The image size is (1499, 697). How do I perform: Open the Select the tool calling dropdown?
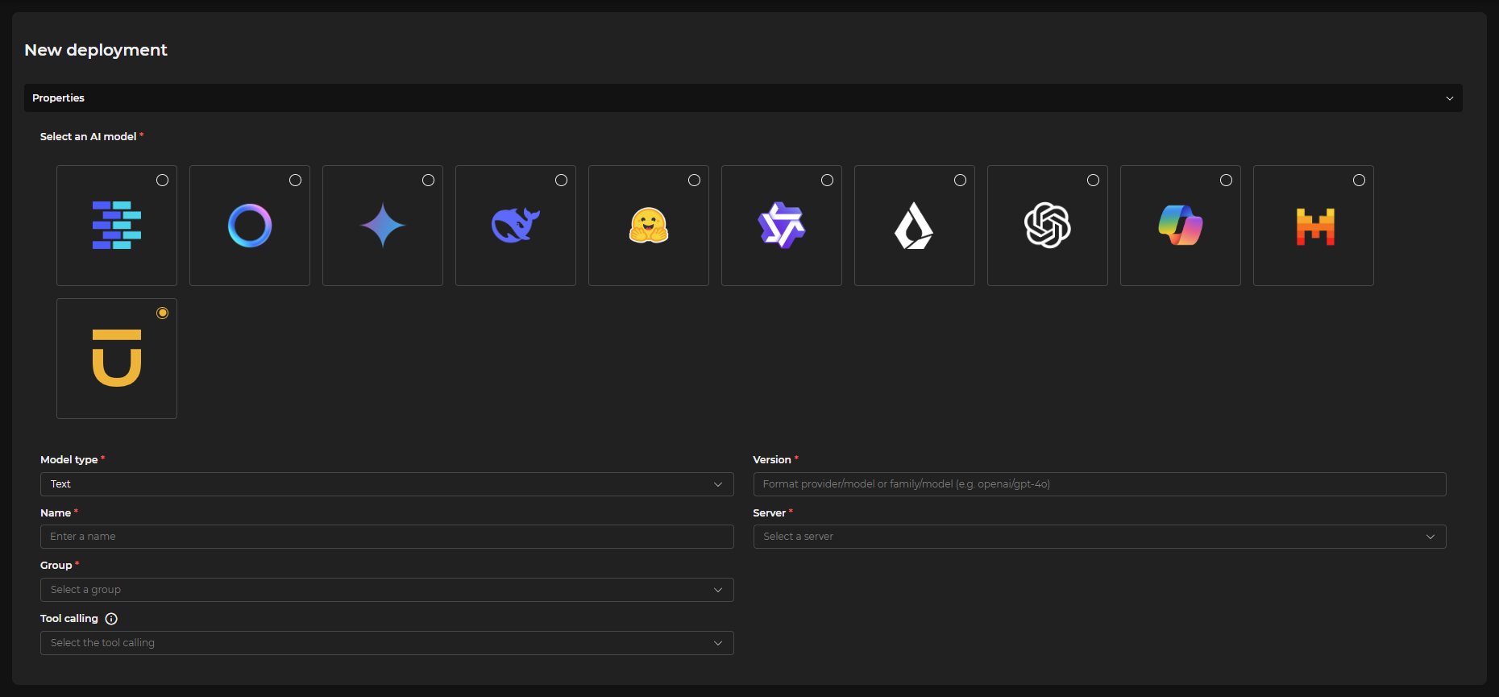click(387, 643)
